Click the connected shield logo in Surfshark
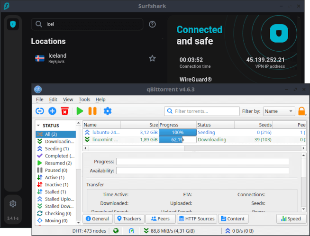 (x=279, y=33)
